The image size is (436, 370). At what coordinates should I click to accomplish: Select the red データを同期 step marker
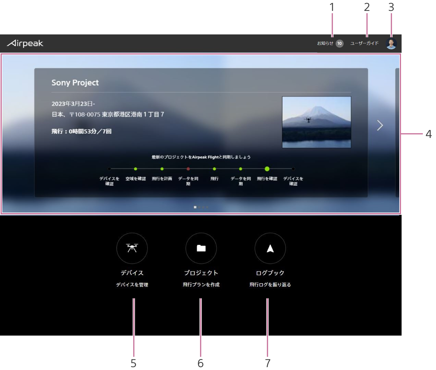188,169
